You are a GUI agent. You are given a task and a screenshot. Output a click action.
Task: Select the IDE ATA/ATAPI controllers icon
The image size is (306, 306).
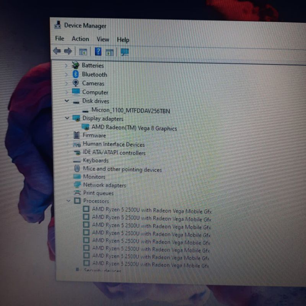coord(77,152)
